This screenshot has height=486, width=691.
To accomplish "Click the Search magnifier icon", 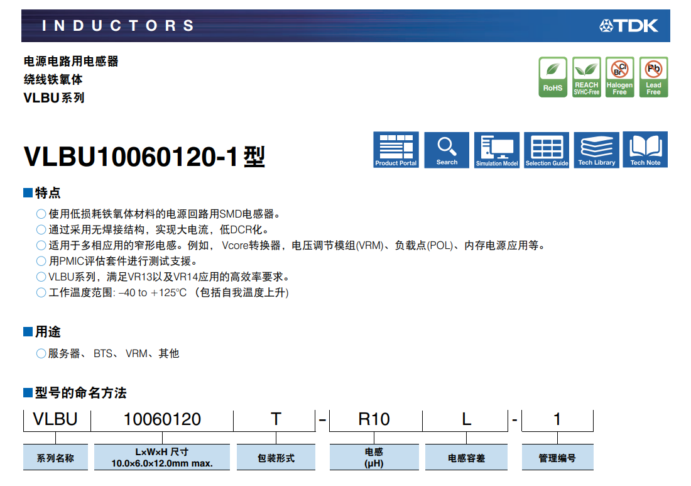I will pos(447,150).
